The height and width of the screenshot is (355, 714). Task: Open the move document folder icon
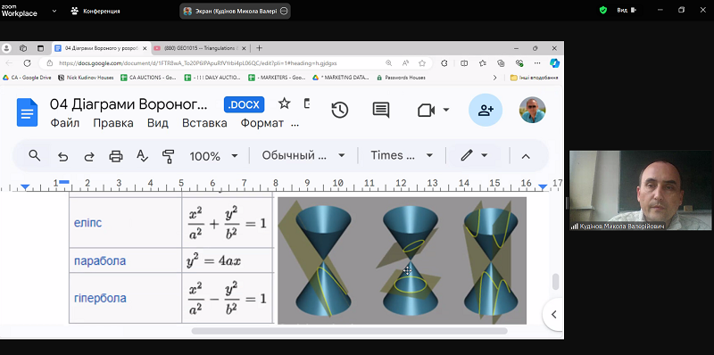[307, 103]
